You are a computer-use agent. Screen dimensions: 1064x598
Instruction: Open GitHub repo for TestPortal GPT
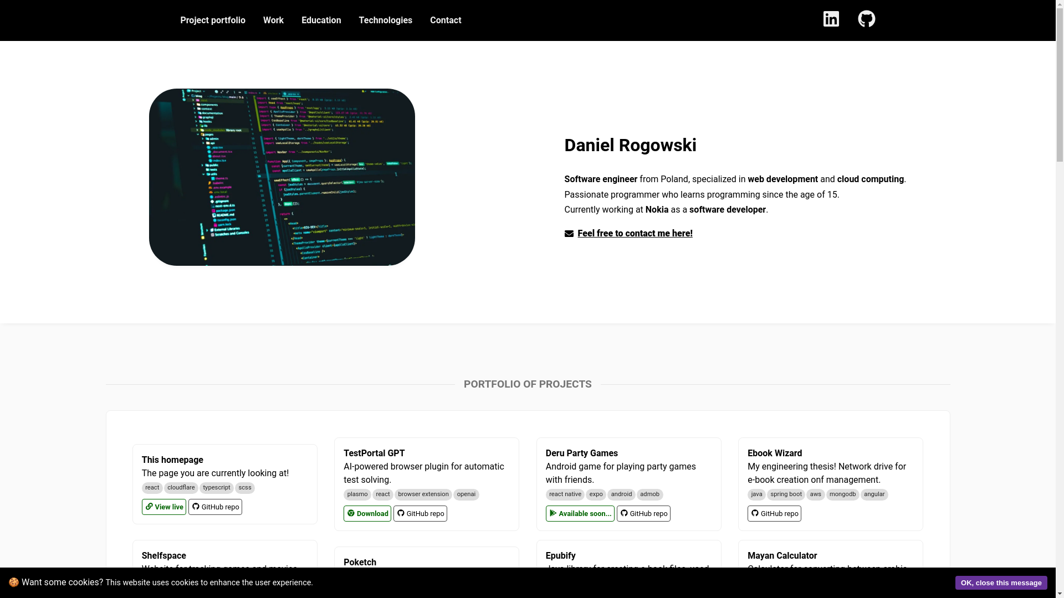[x=420, y=514]
